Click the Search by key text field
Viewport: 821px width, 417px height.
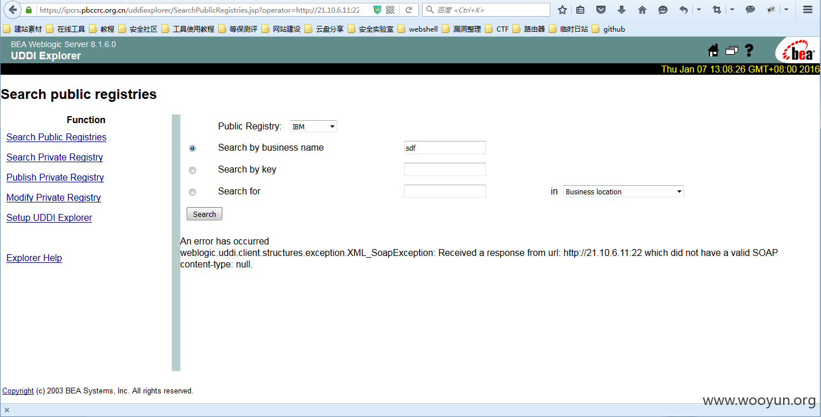click(x=445, y=170)
